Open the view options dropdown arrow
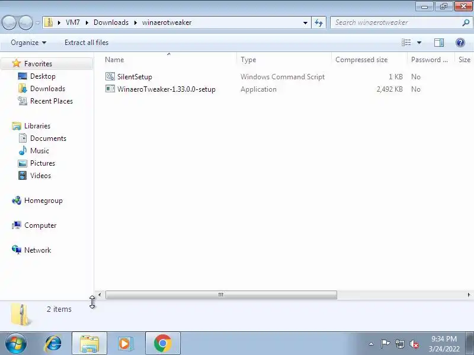The image size is (474, 355). (x=419, y=43)
